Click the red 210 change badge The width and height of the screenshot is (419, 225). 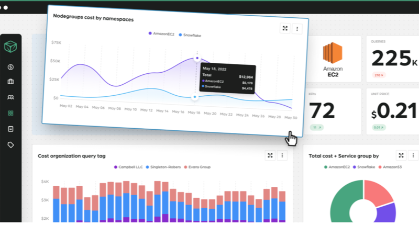click(379, 75)
